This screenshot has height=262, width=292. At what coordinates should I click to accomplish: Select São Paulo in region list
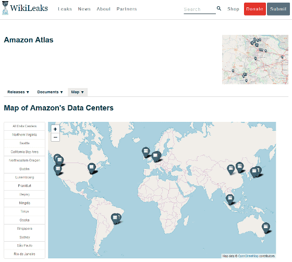[25, 246]
